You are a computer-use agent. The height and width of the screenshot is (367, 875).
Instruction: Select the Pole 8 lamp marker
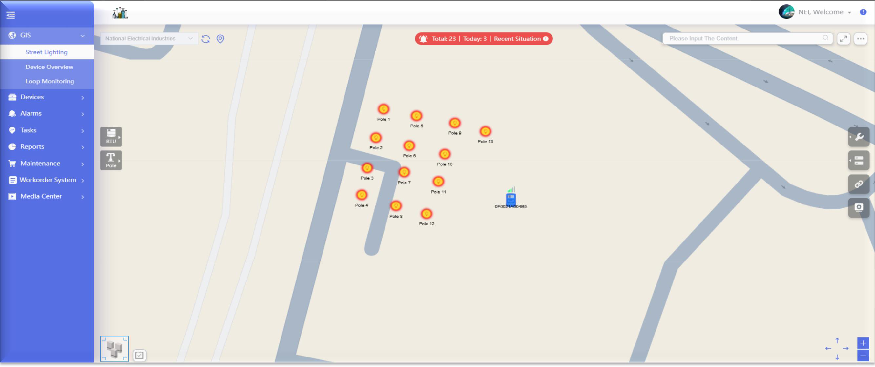pos(396,206)
